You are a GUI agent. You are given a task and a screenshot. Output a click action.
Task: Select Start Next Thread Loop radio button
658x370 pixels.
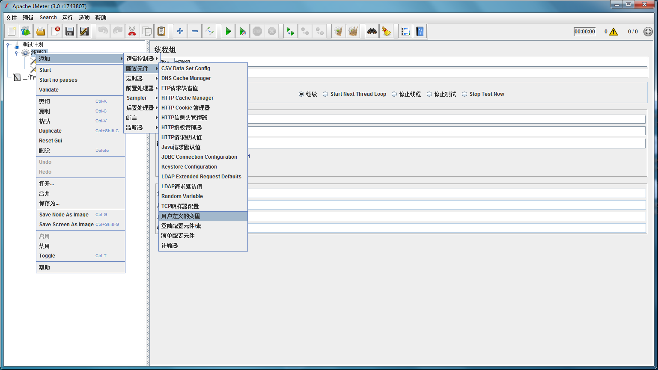click(325, 94)
